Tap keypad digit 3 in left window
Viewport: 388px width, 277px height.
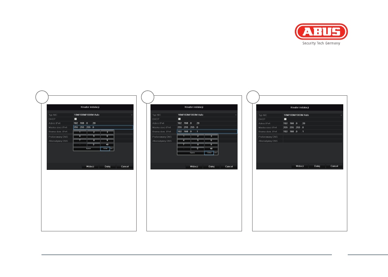click(x=107, y=132)
